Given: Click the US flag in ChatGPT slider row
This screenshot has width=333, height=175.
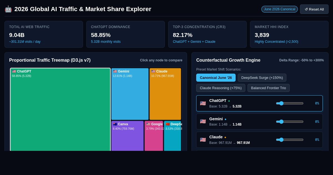Looking at the screenshot, I should pos(203,103).
